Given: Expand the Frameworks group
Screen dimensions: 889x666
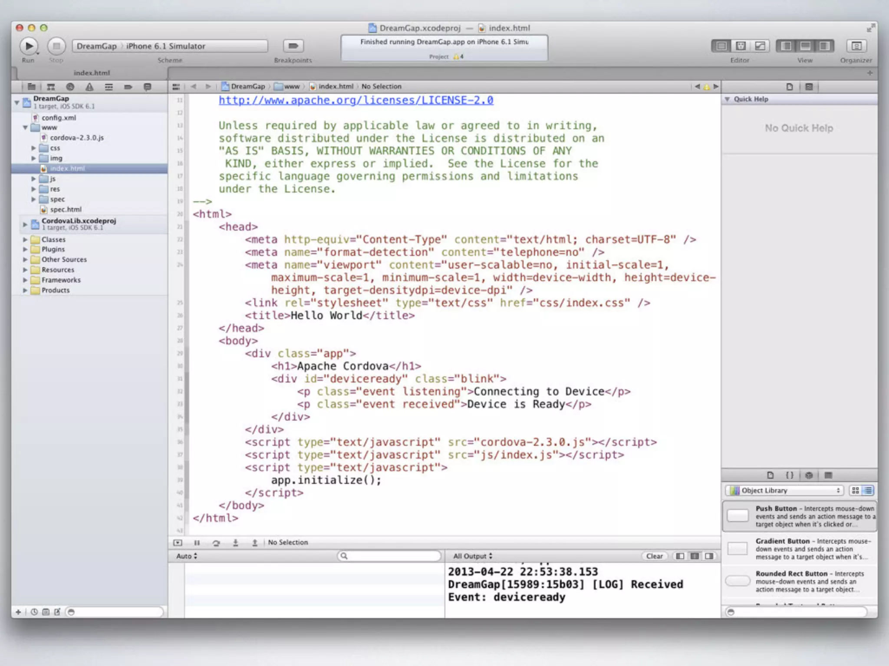Looking at the screenshot, I should click(x=25, y=280).
